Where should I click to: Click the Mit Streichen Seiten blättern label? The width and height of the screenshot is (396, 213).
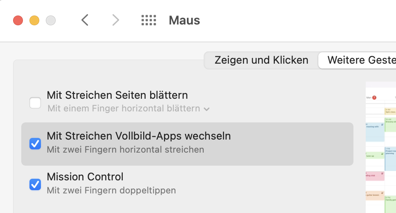click(x=117, y=95)
